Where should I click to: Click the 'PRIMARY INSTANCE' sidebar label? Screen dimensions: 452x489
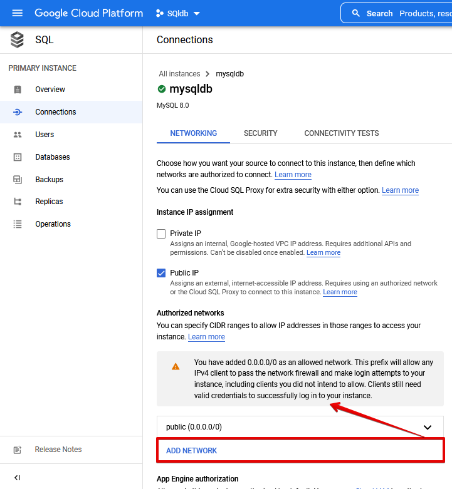pyautogui.click(x=43, y=68)
